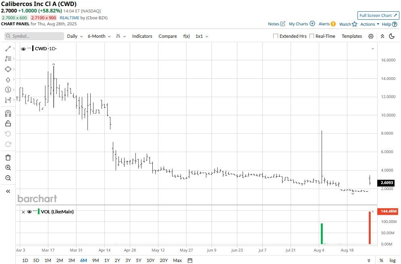The width and height of the screenshot is (401, 264).
Task: Delete drawings with the trash icon
Action: 8,158
